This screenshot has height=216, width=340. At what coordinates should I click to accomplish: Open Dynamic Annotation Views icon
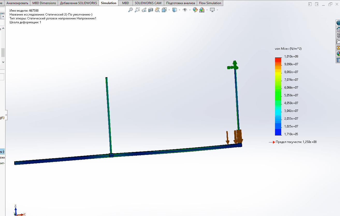coord(157,10)
